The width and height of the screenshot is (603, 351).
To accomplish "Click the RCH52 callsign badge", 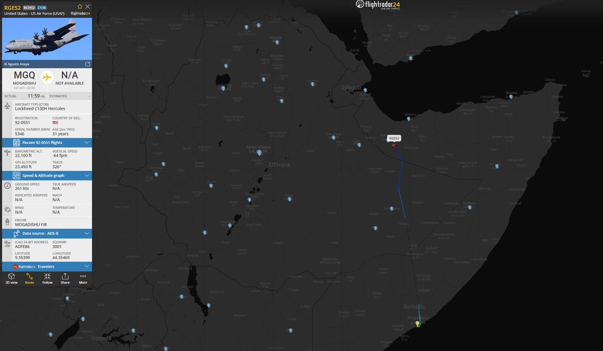I will click(x=29, y=8).
